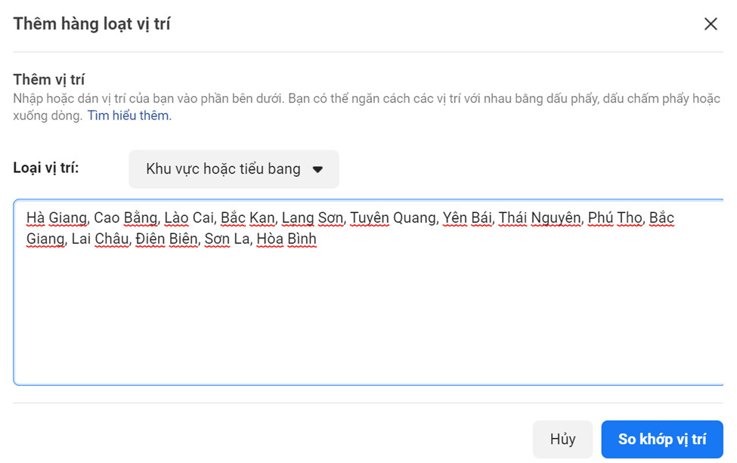The image size is (737, 463).
Task: Open the Tìm hiểu thêm link
Action: 129,116
